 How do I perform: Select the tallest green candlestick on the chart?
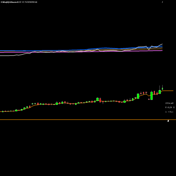pyautogui.click(x=151, y=95)
